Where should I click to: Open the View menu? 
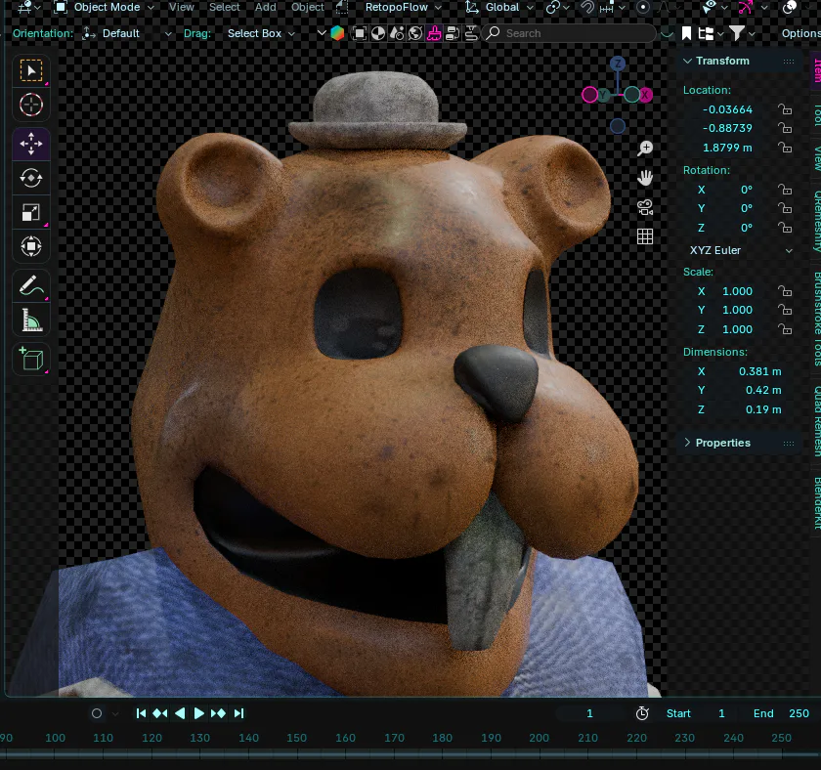point(181,7)
